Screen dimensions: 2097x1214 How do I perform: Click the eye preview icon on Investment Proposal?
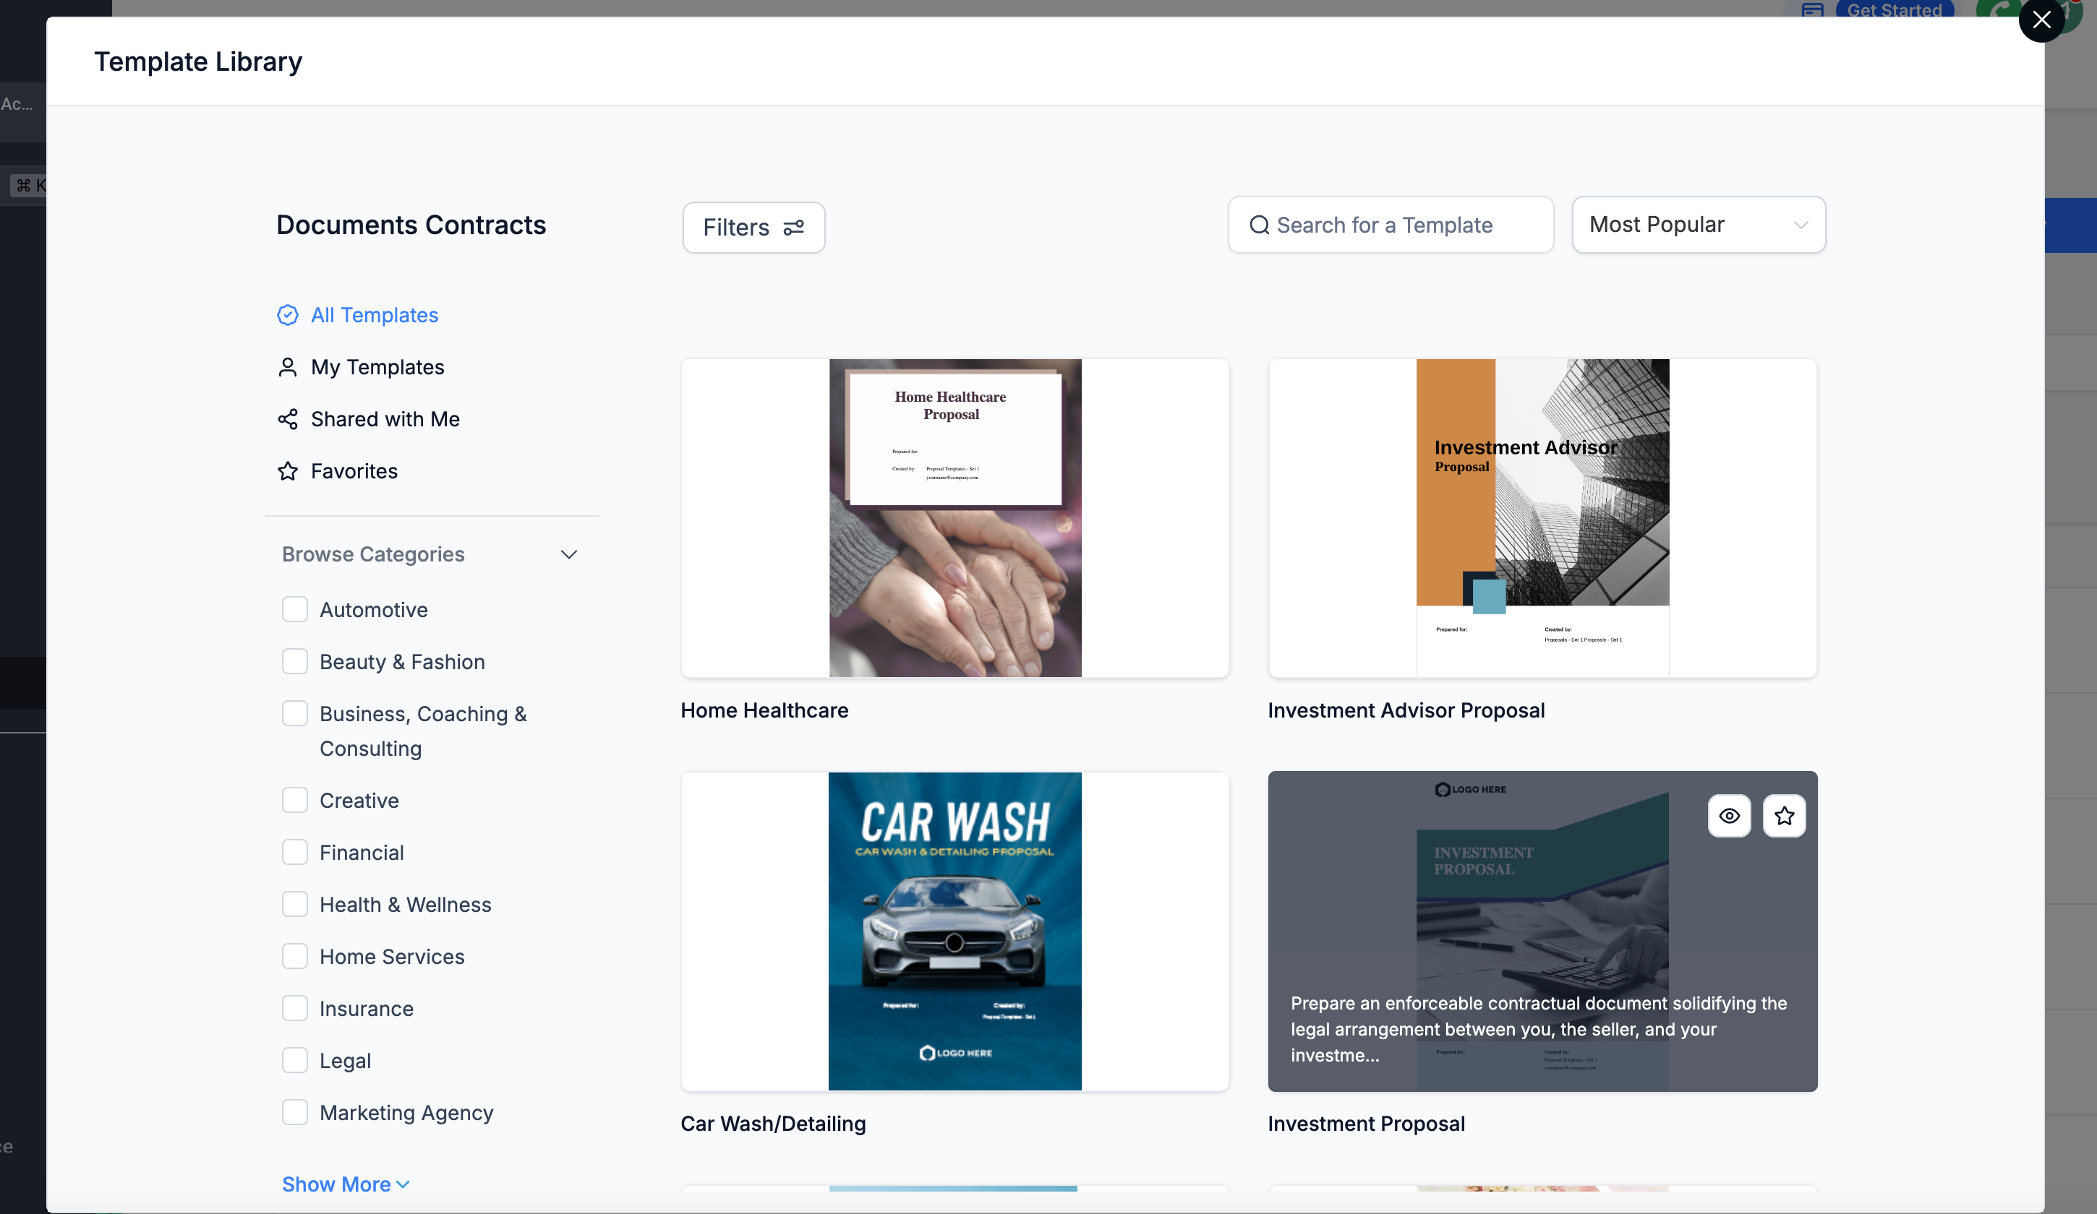coord(1728,816)
